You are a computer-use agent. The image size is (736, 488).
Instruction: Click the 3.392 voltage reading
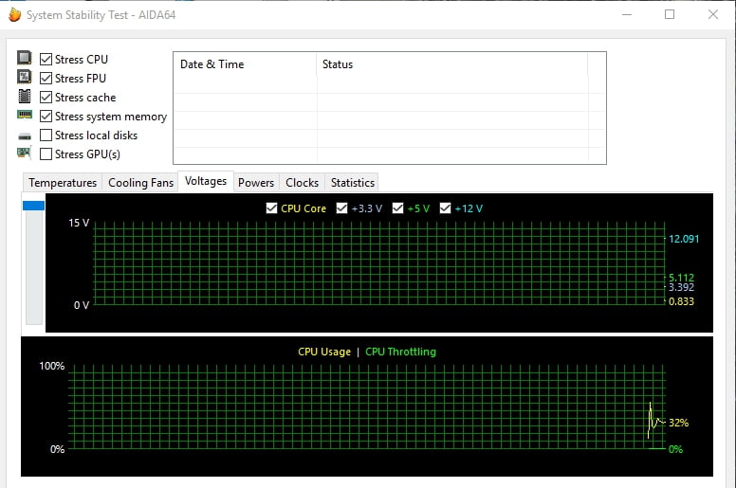(x=681, y=287)
